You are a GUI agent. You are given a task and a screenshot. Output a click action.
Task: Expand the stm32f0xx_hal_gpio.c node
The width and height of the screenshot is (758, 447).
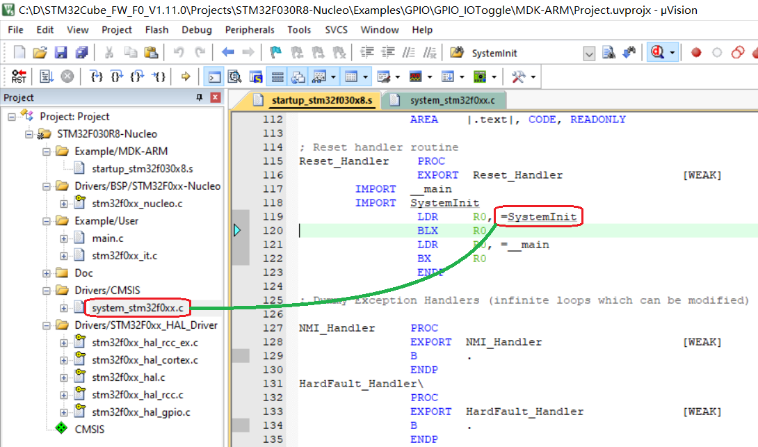64,413
